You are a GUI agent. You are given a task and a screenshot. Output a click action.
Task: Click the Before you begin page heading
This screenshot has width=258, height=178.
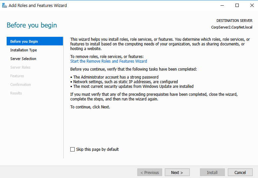32,25
